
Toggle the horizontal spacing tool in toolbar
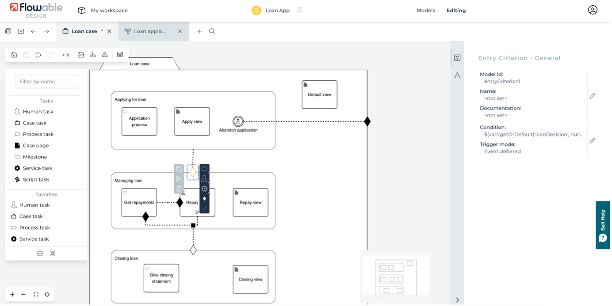pos(65,55)
